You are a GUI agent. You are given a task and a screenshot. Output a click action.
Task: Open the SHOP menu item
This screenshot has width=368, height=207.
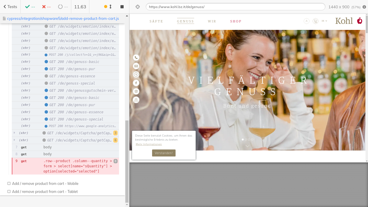click(x=236, y=21)
